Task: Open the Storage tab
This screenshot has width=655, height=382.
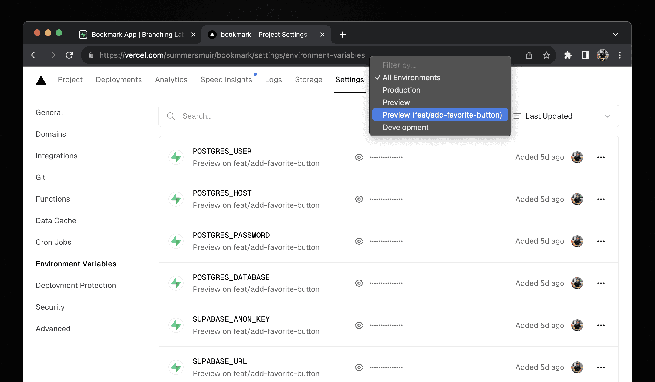Action: pyautogui.click(x=309, y=80)
